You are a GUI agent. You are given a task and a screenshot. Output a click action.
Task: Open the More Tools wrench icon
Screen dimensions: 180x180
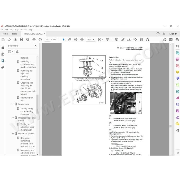[177, 130]
